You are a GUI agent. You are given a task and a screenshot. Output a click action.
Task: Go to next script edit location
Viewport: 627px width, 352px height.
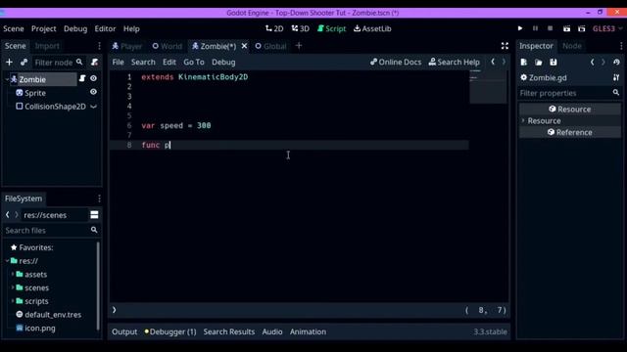tap(504, 62)
